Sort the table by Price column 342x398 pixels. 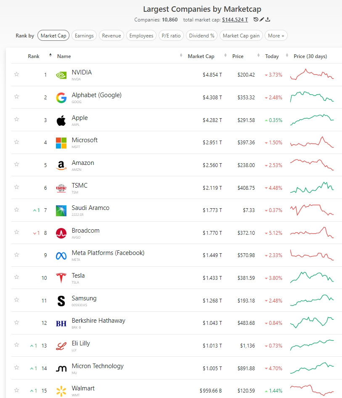coord(238,56)
